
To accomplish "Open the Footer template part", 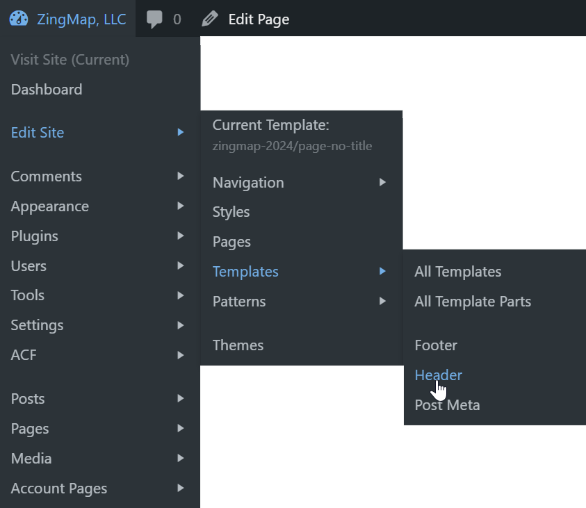I will tap(436, 345).
